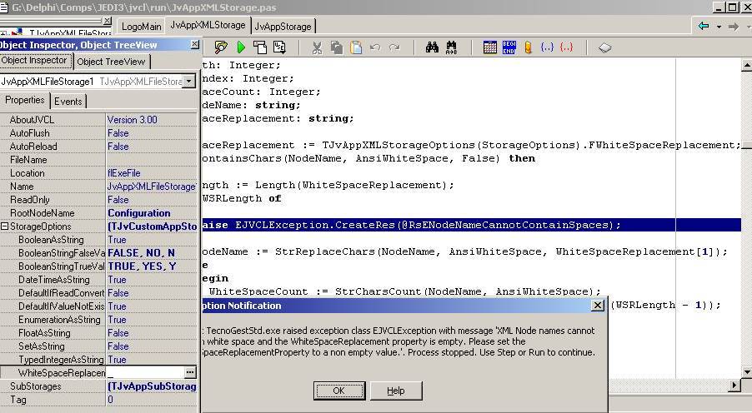Image resolution: width=752 pixels, height=413 pixels.
Task: Open the back navigation history dropdown arrow
Action: pos(718,27)
